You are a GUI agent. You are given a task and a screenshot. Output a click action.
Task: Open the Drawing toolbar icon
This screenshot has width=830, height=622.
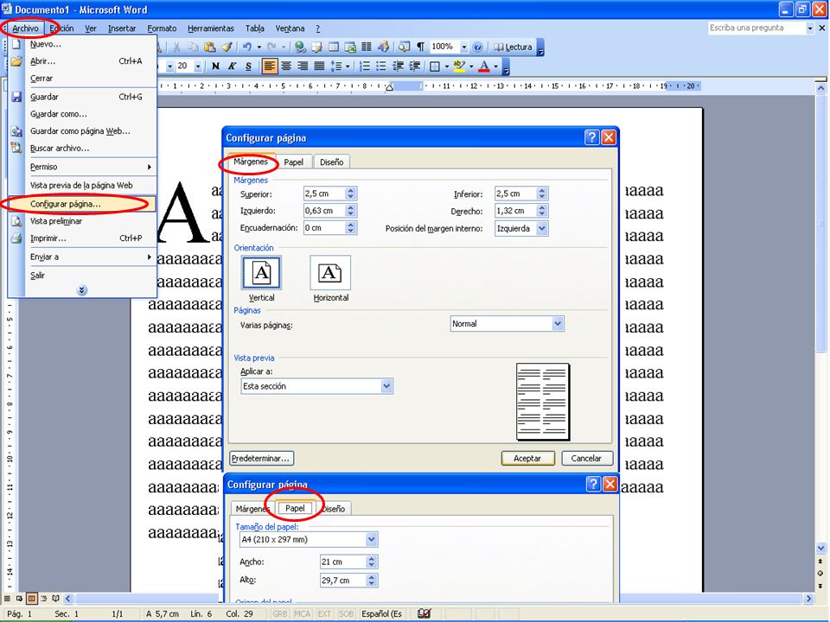pyautogui.click(x=383, y=47)
